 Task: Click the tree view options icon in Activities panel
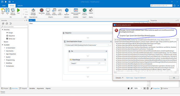[10, 24]
